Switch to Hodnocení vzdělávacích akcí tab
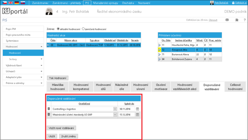Image resolution: width=248 pixels, height=140 pixels. click(185, 87)
